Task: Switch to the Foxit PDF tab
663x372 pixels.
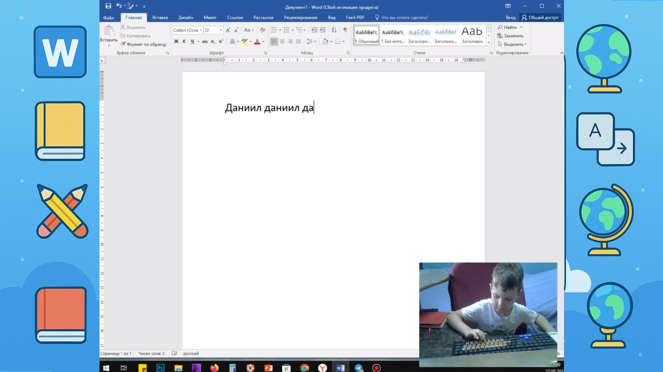Action: [x=355, y=18]
